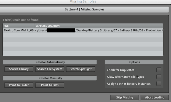Run Search Spotlight for missing samples

[x=81, y=69]
